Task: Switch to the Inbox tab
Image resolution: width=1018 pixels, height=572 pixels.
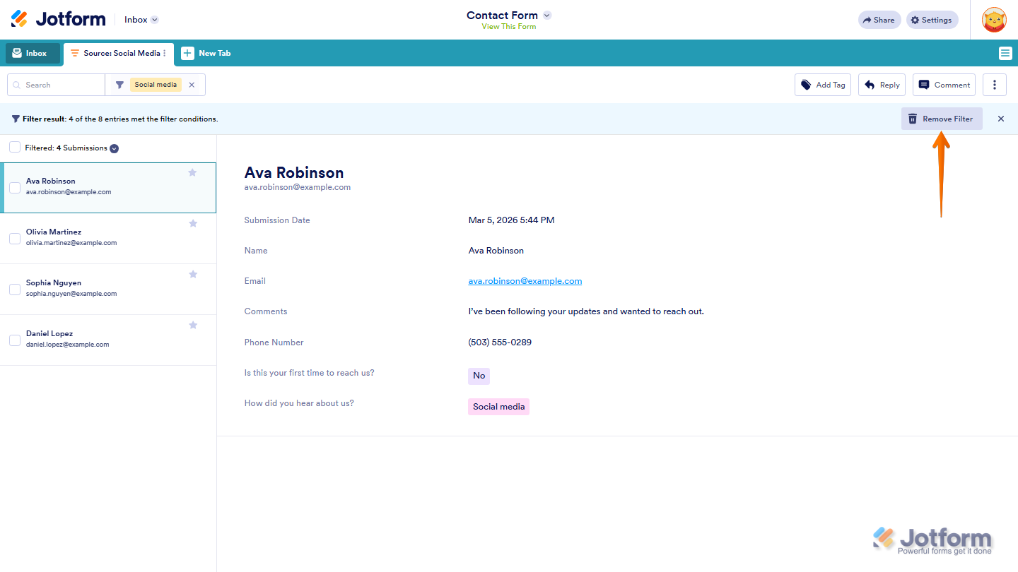Action: point(32,53)
